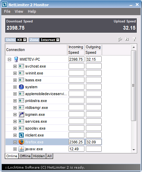Expand the system node

[15, 87]
